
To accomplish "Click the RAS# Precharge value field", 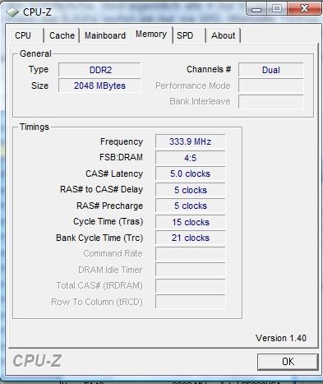I will (190, 206).
